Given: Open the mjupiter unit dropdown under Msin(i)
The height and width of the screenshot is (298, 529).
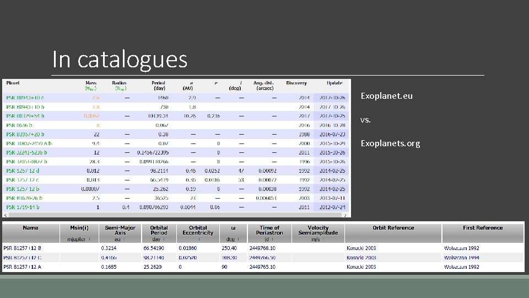Looking at the screenshot, I should tap(79, 239).
